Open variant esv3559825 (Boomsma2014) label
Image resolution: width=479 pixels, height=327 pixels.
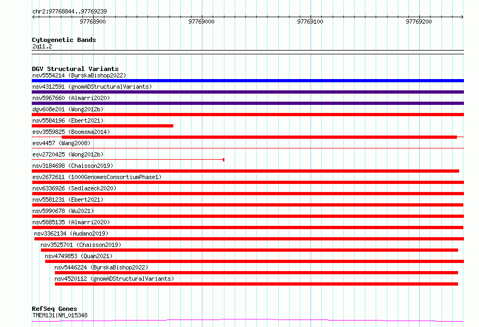(x=71, y=132)
